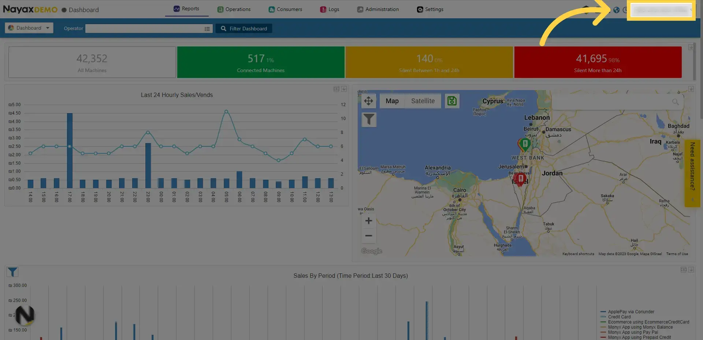703x340 pixels.
Task: Click into the Operator field
Action: 148,29
